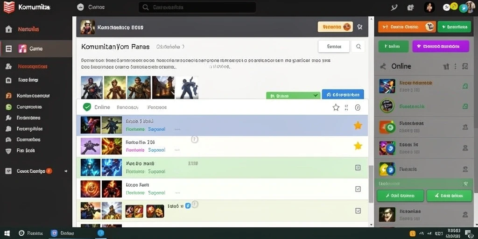Open the Windows Start button
Viewport: 478px width, 239px height.
tap(7, 233)
